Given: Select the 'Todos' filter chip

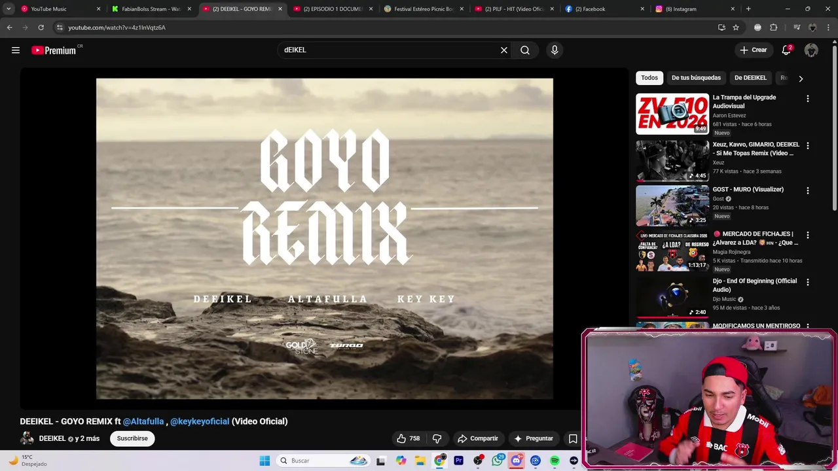Looking at the screenshot, I should (649, 78).
